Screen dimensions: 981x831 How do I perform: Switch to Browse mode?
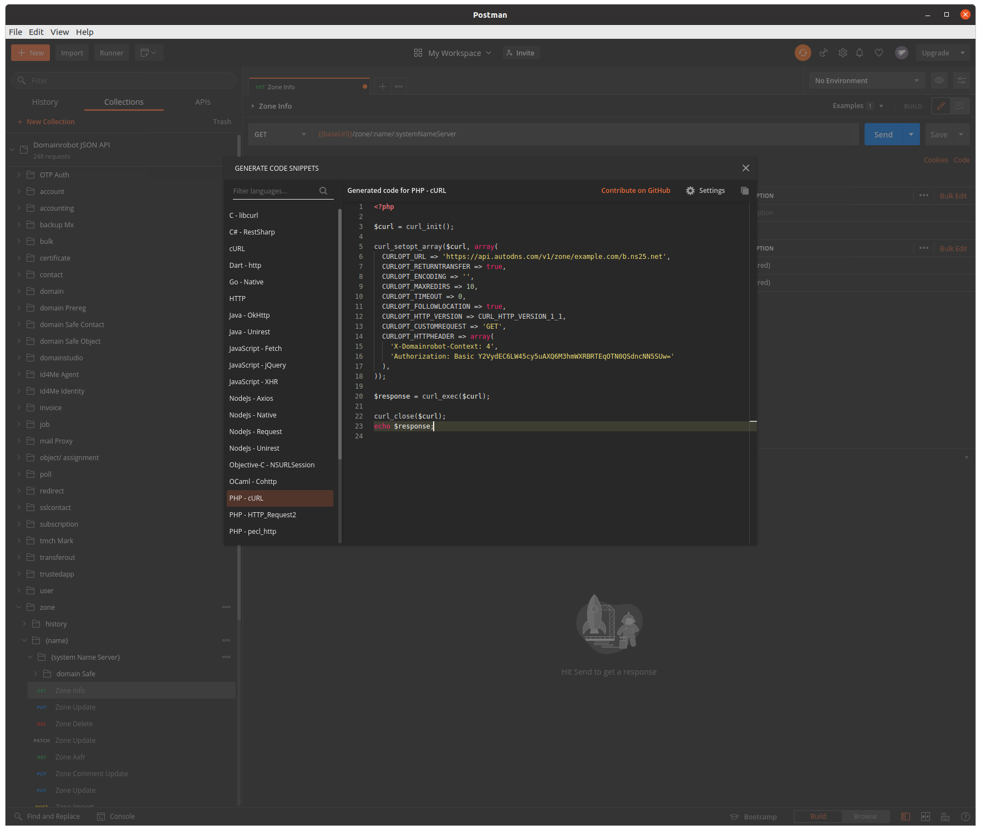tap(865, 816)
